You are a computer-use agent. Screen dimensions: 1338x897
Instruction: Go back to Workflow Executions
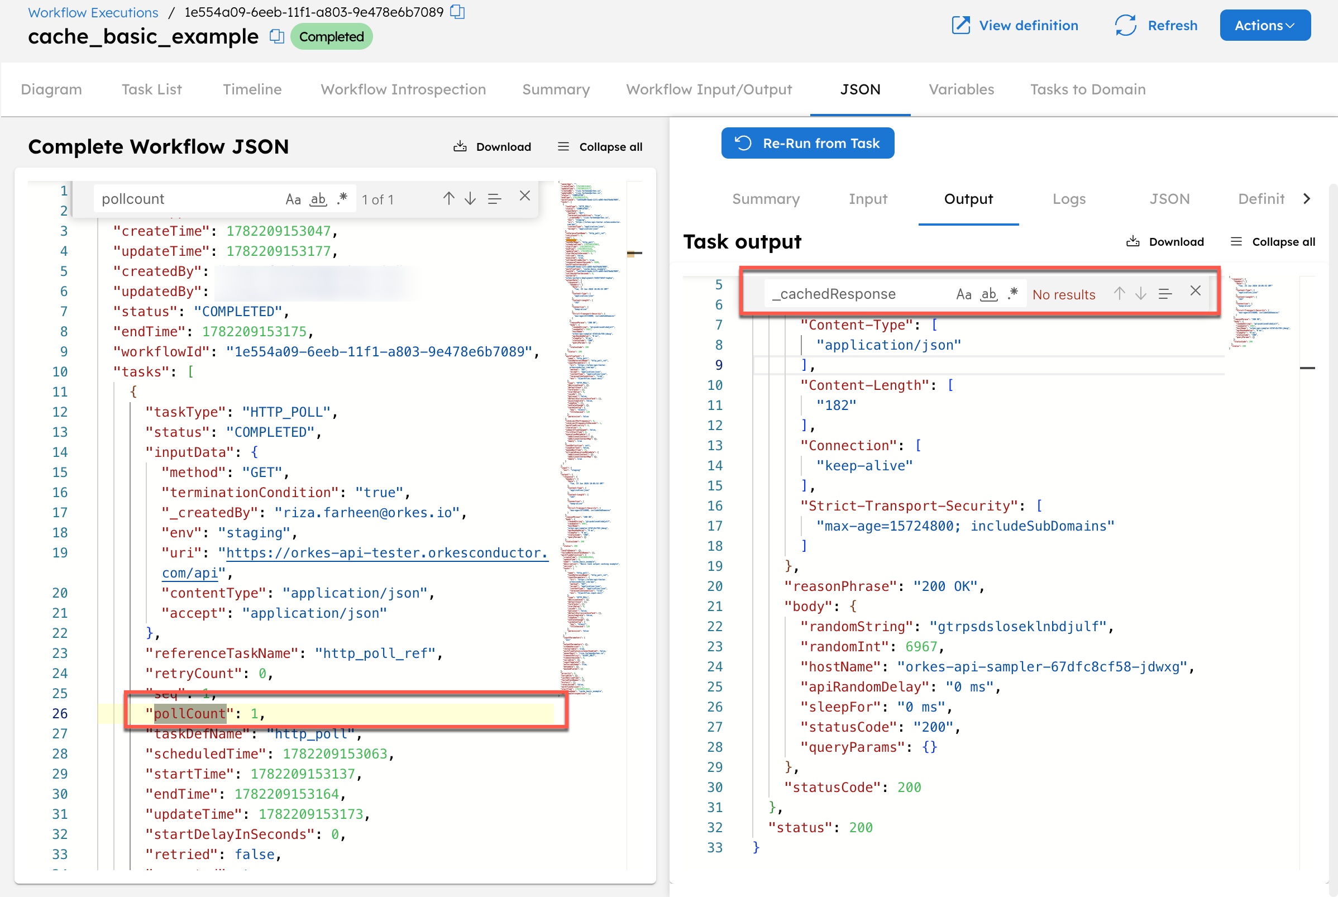[93, 12]
